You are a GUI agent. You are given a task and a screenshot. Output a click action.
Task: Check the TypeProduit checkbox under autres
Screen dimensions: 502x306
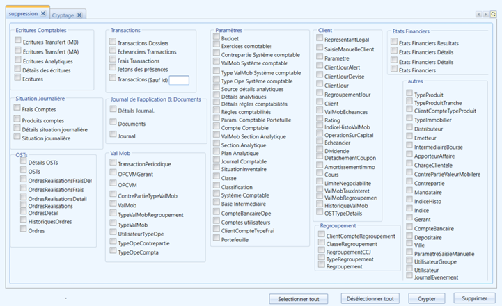pyautogui.click(x=409, y=93)
